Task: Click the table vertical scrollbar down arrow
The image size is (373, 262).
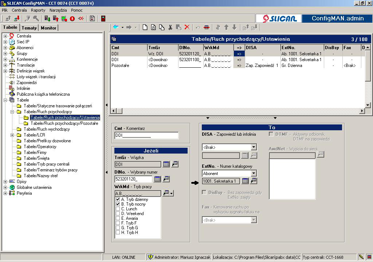Action: pyautogui.click(x=368, y=105)
